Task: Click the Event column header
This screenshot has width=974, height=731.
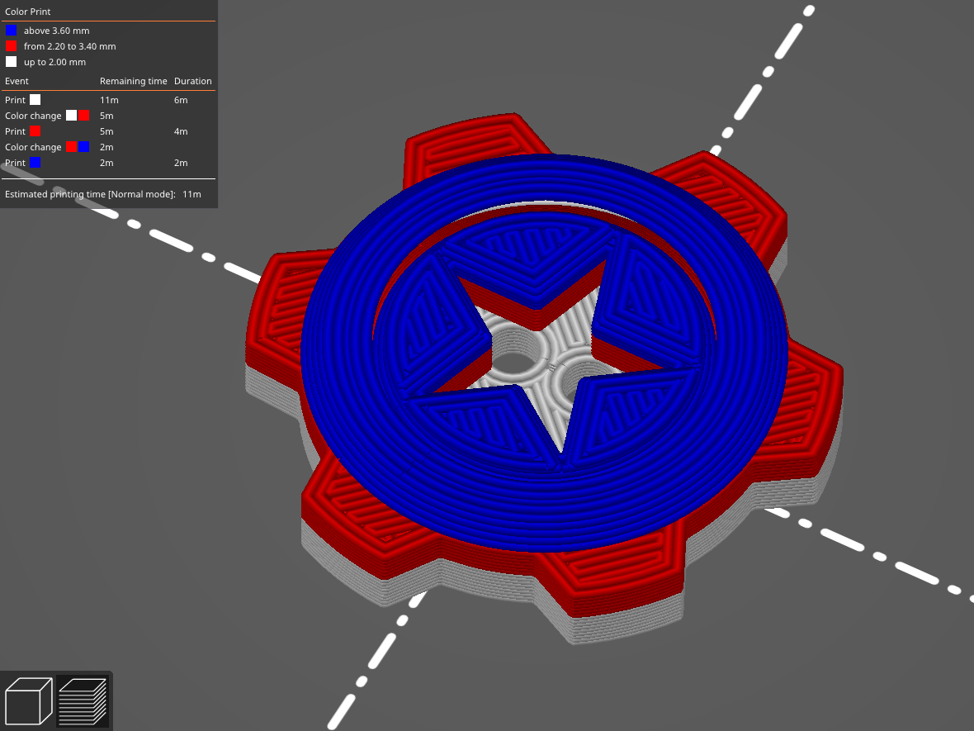Action: 17,81
